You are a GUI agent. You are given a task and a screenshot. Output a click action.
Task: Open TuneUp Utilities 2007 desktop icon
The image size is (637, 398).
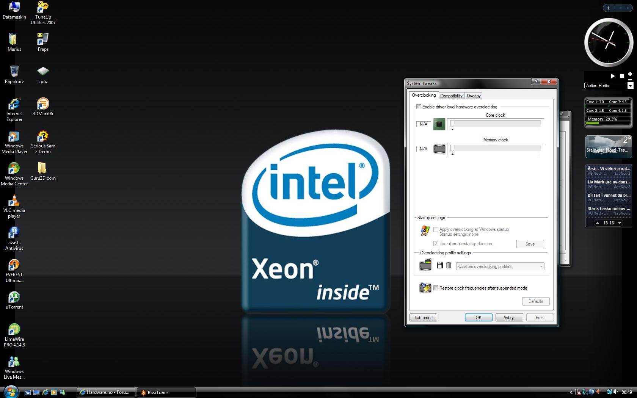click(43, 13)
